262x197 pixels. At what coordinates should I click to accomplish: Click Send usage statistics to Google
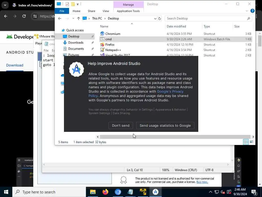point(165,125)
